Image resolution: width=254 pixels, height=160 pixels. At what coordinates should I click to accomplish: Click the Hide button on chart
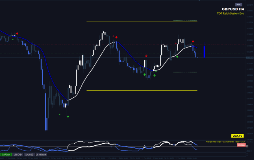pyautogui.click(x=239, y=4)
